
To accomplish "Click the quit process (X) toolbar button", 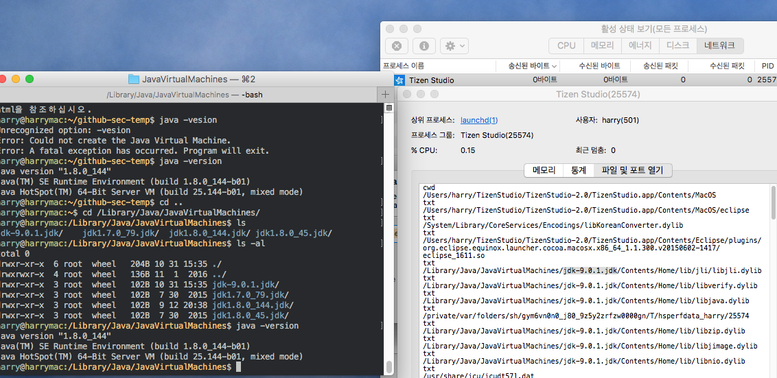I will pyautogui.click(x=397, y=45).
